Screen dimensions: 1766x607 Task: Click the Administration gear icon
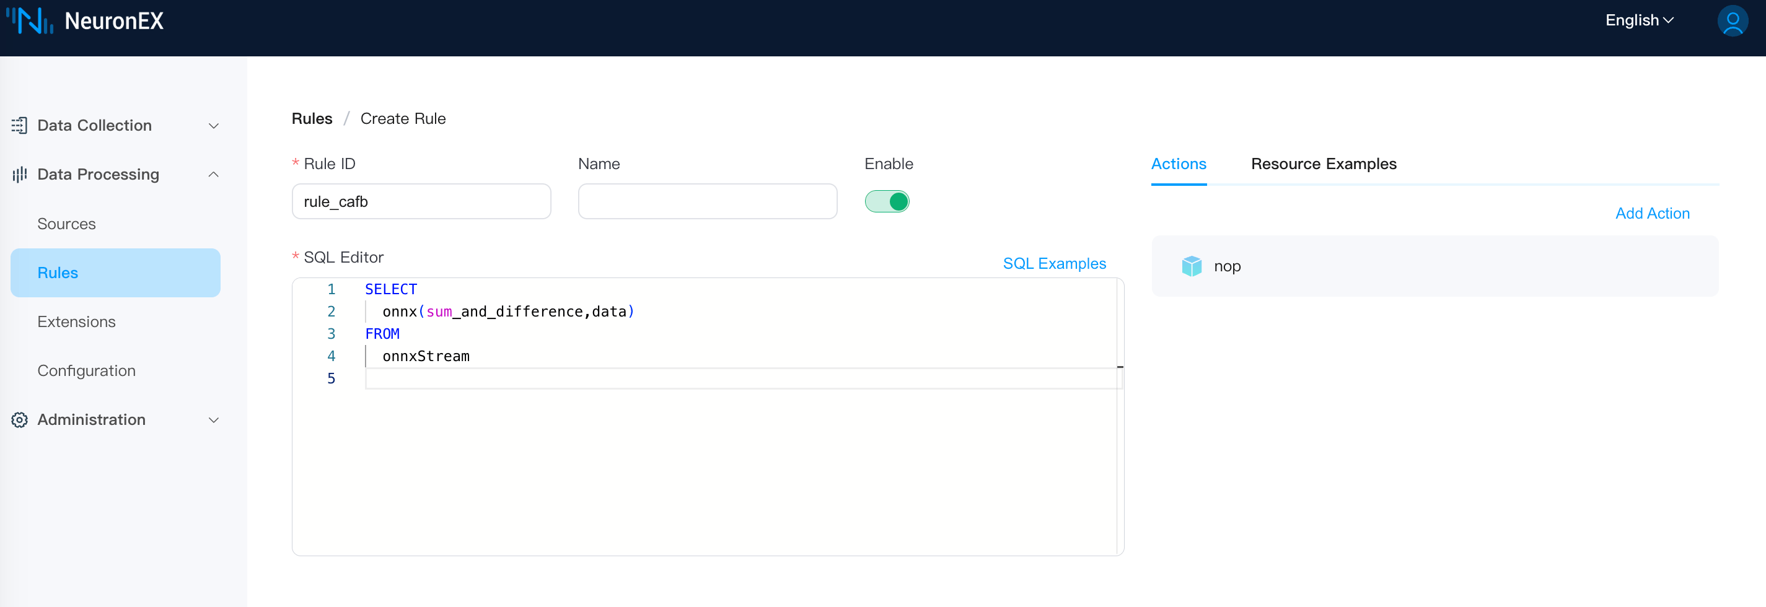click(19, 420)
